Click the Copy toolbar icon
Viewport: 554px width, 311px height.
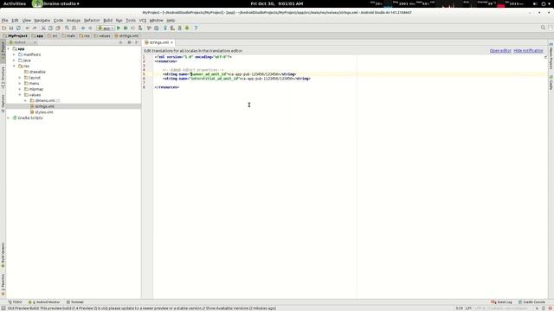[x=50, y=28]
